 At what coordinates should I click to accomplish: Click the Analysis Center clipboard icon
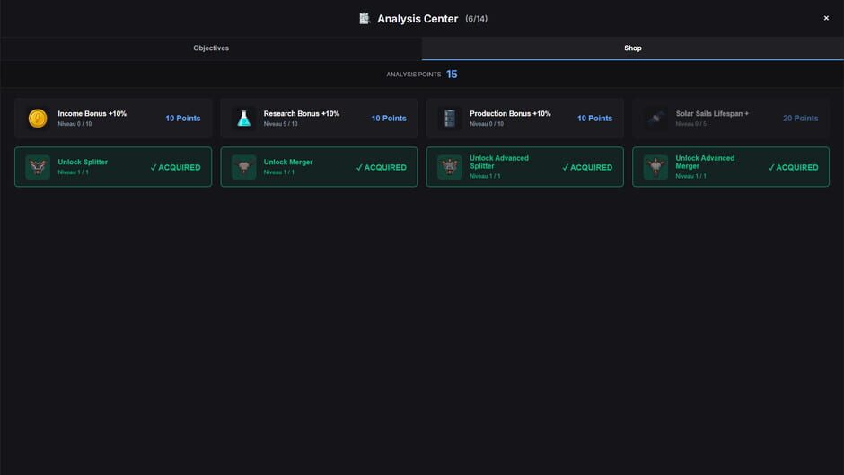coord(365,18)
